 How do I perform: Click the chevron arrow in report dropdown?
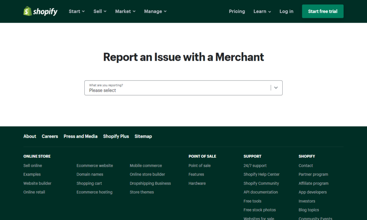coord(276,88)
